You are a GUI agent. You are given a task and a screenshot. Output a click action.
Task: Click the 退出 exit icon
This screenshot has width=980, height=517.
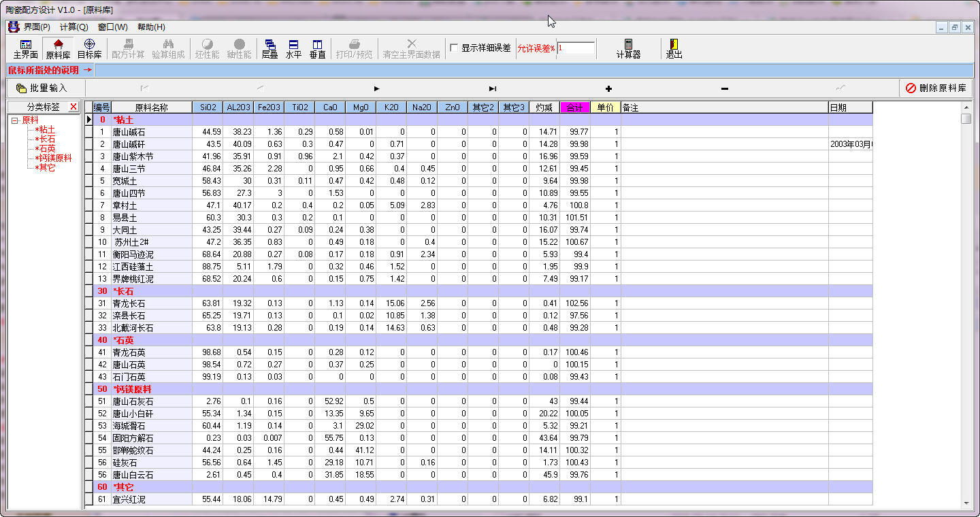pos(674,48)
